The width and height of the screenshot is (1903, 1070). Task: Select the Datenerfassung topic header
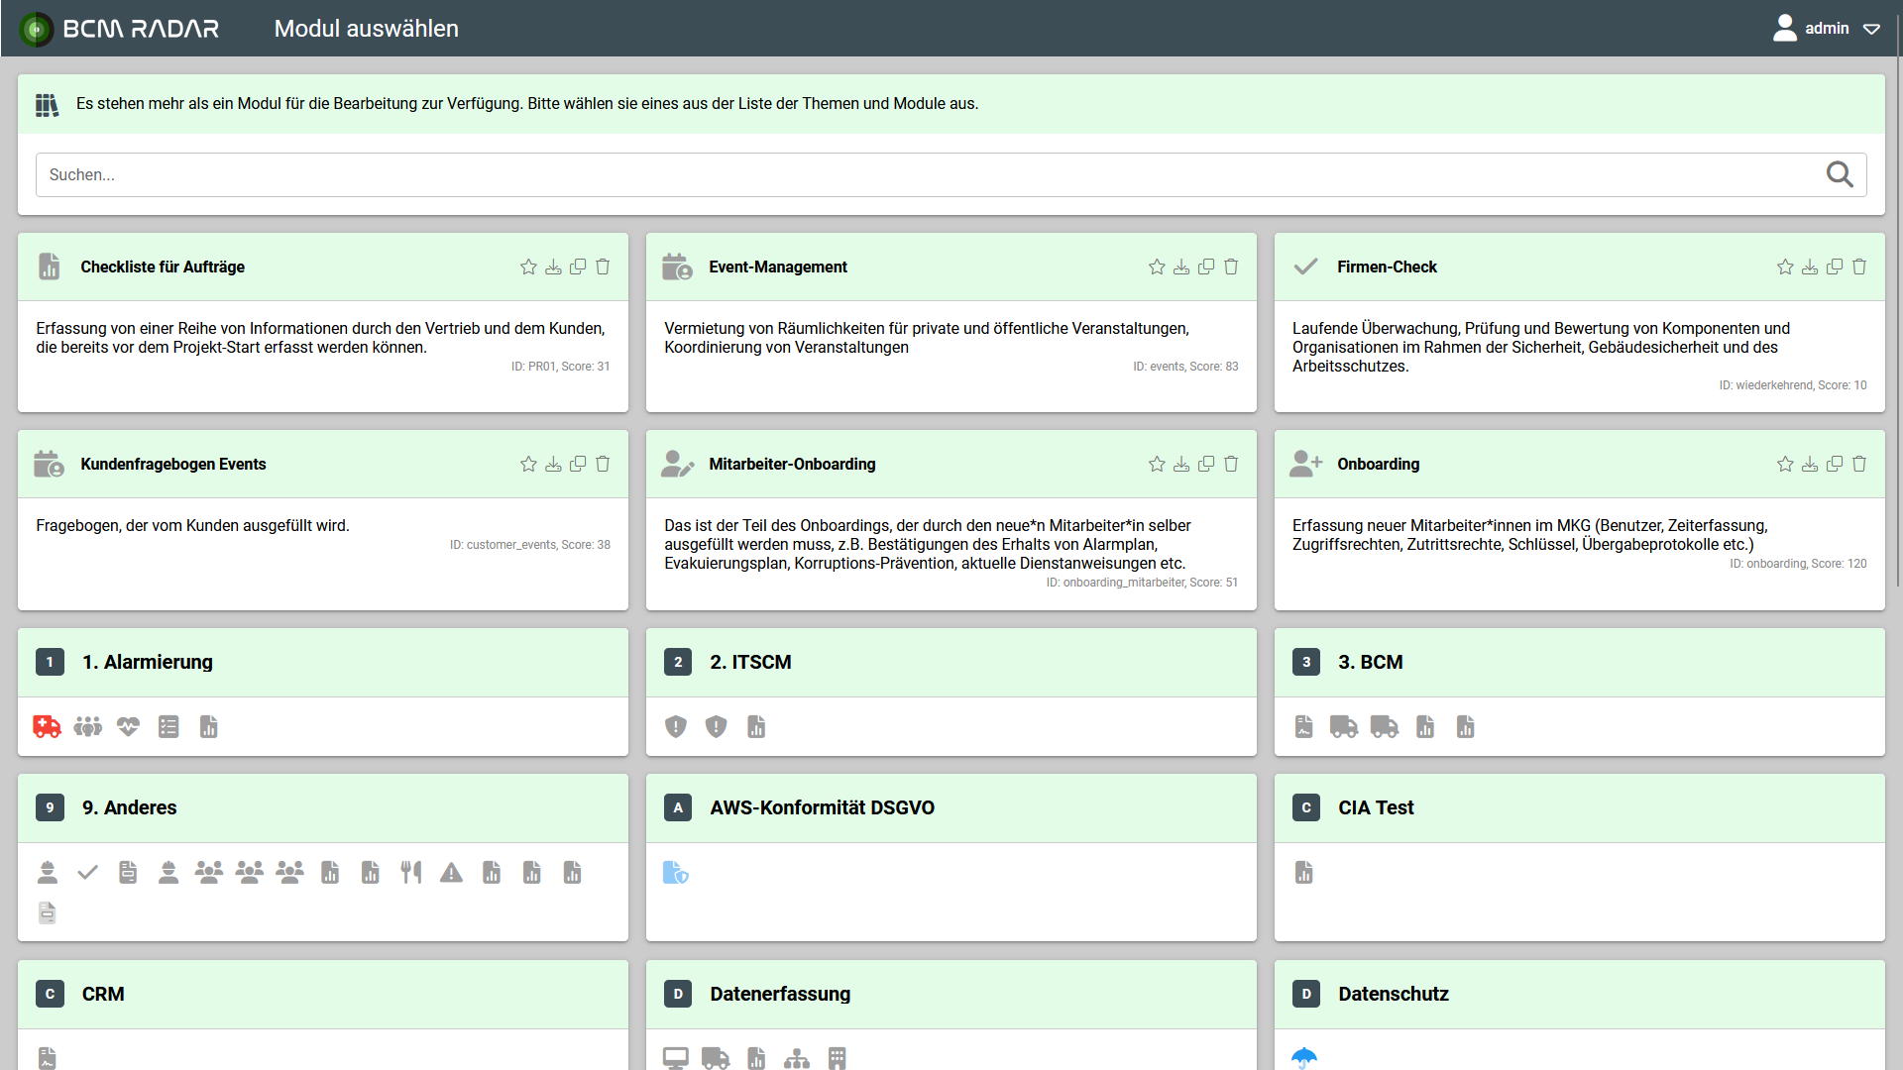(x=780, y=995)
